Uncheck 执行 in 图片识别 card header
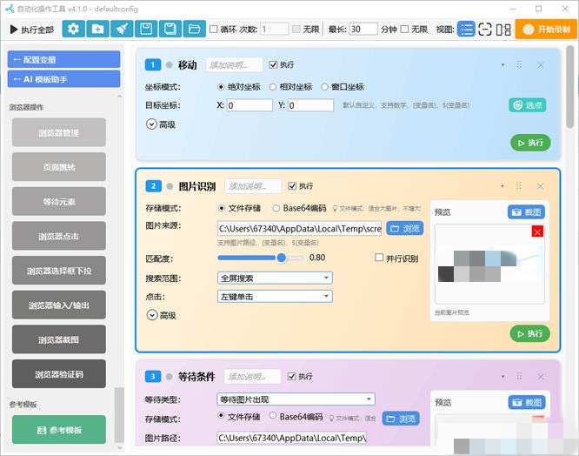 (x=292, y=186)
